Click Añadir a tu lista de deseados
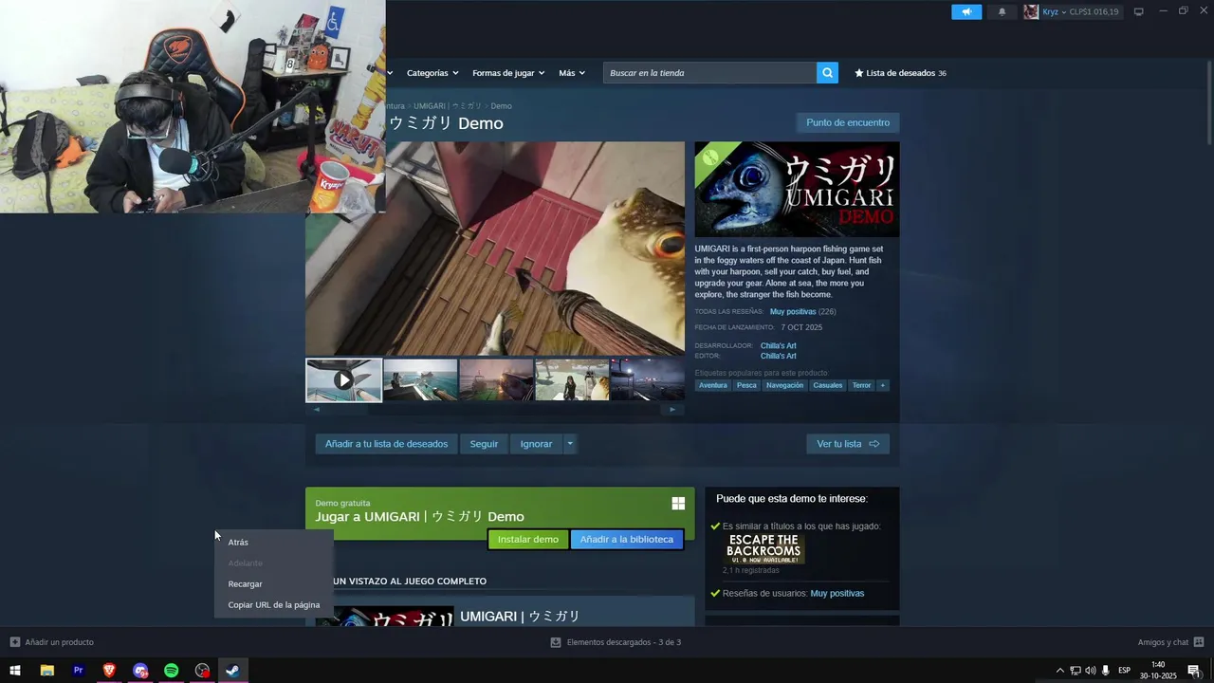The image size is (1214, 683). pyautogui.click(x=386, y=444)
